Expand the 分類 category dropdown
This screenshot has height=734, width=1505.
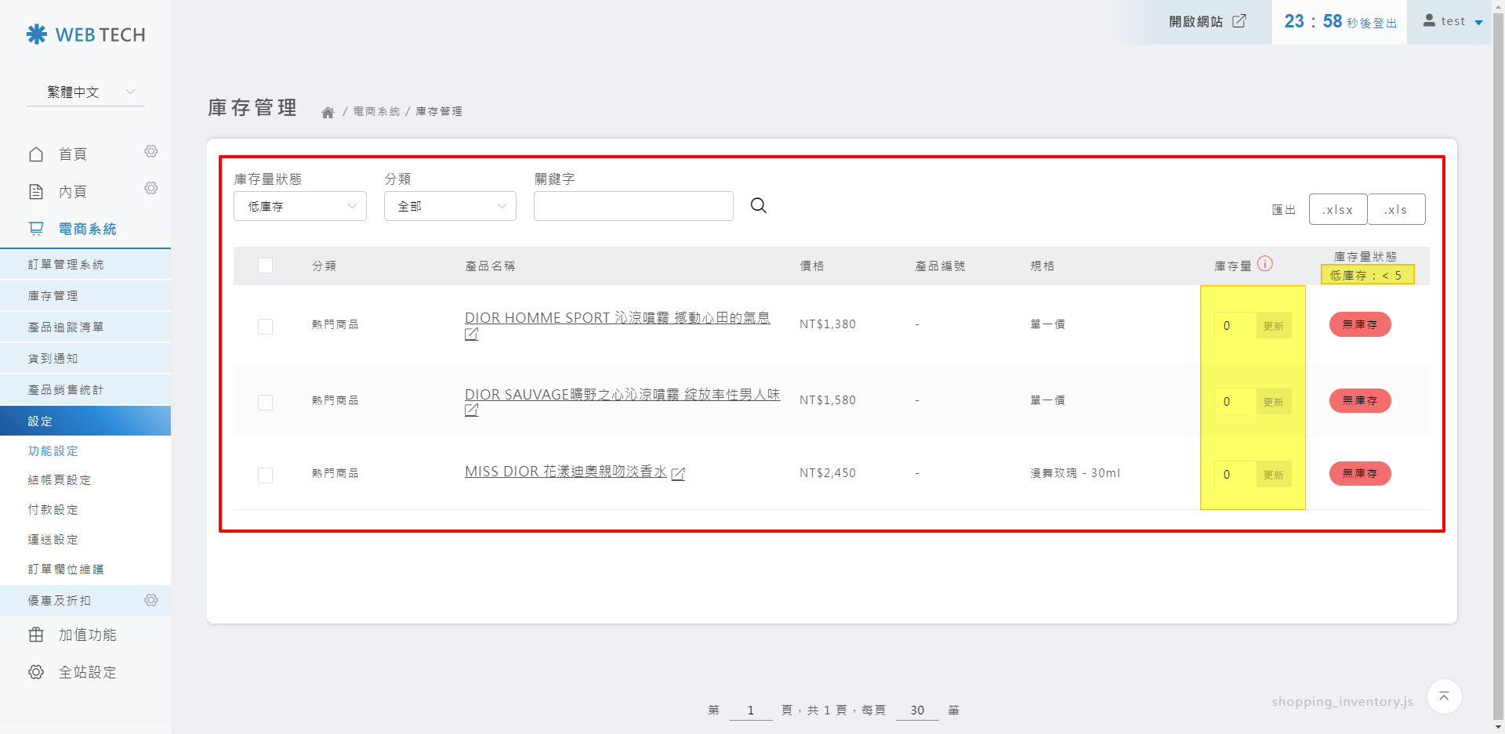(450, 206)
